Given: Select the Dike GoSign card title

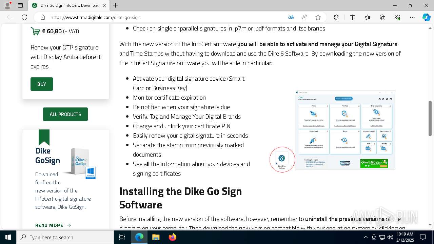Looking at the screenshot, I should [47, 156].
